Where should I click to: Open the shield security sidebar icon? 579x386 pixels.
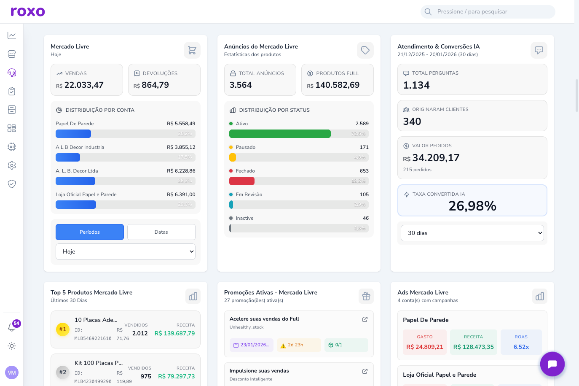12,184
